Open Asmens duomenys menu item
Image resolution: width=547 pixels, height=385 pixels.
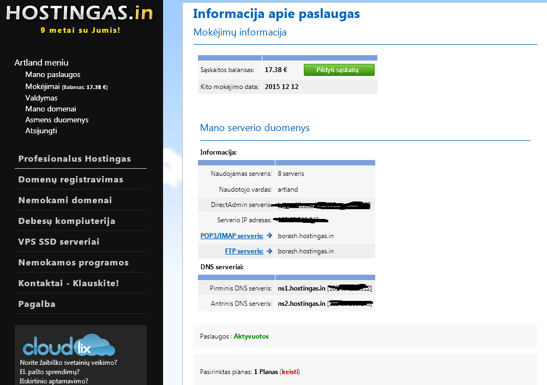tap(57, 120)
